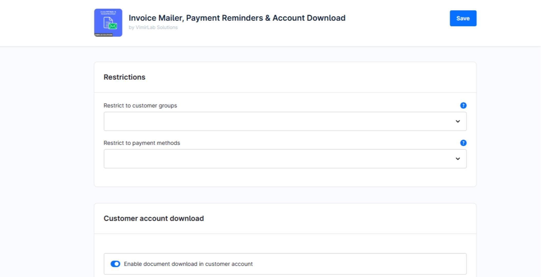Click inside the Restrict to payment methods field
Viewport: 541px width, 277px height.
pyautogui.click(x=285, y=159)
